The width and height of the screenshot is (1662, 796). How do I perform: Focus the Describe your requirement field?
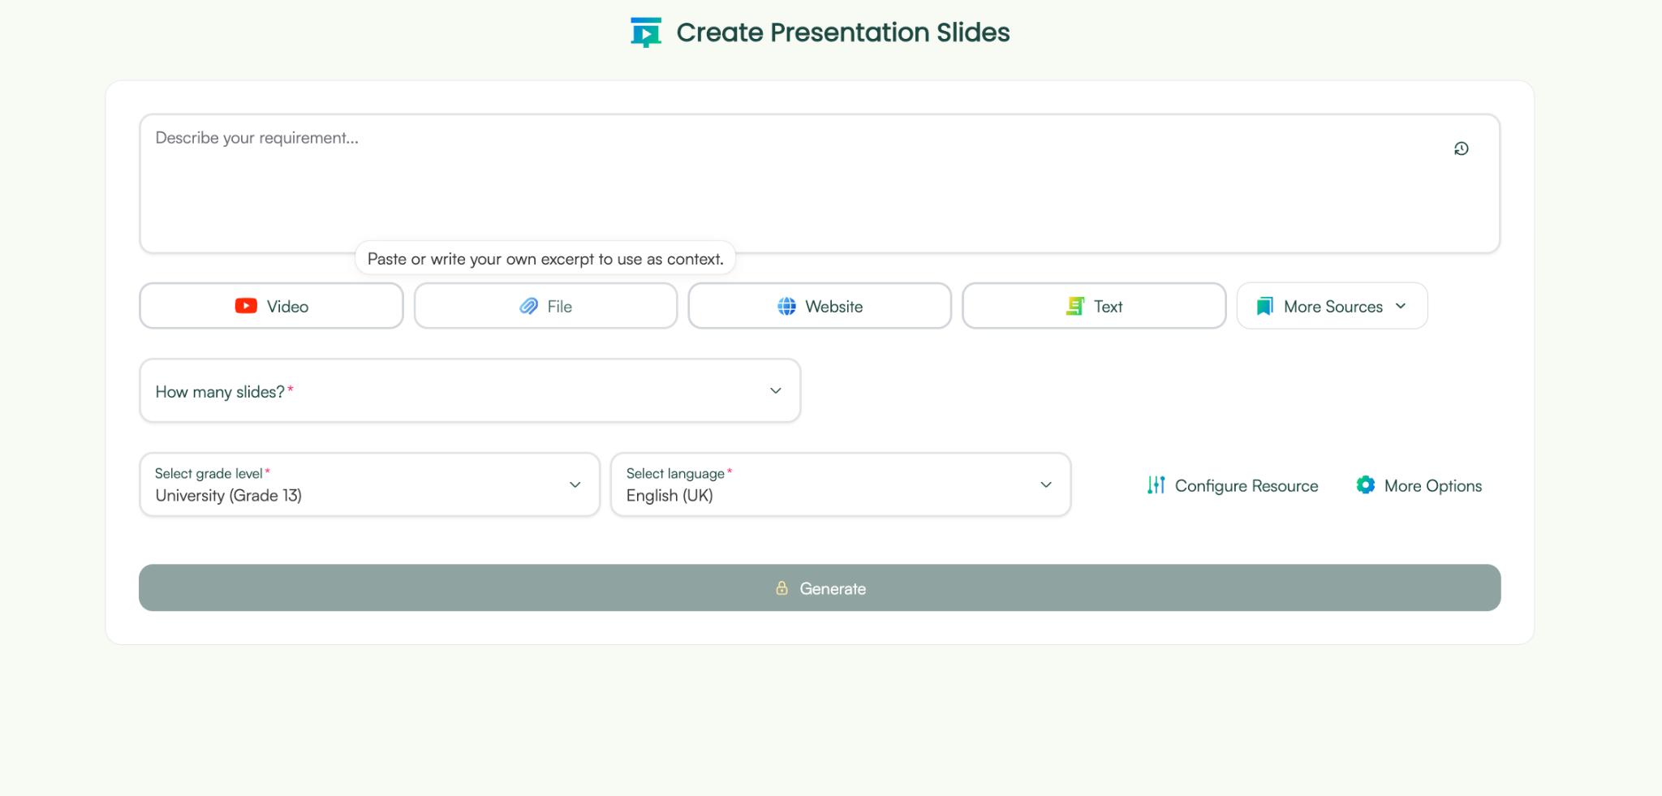pyautogui.click(x=820, y=183)
